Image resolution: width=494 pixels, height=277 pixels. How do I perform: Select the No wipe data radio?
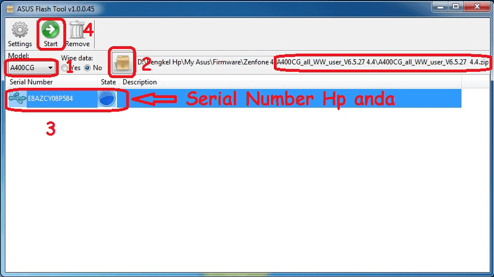[87, 68]
